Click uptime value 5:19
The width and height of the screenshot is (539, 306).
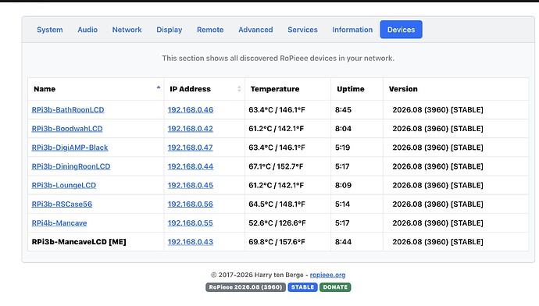point(342,148)
